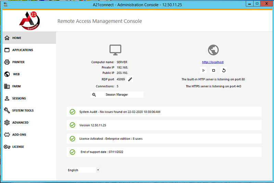Restart the web server with circular arrow icon
This screenshot has height=183, width=274.
coord(224,70)
